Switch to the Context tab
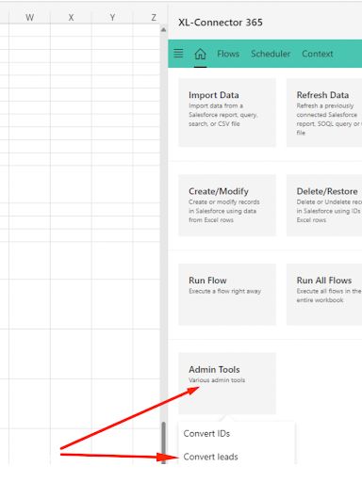 click(x=318, y=54)
